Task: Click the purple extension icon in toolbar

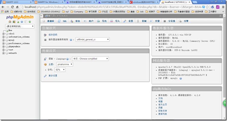Action: tap(218, 7)
